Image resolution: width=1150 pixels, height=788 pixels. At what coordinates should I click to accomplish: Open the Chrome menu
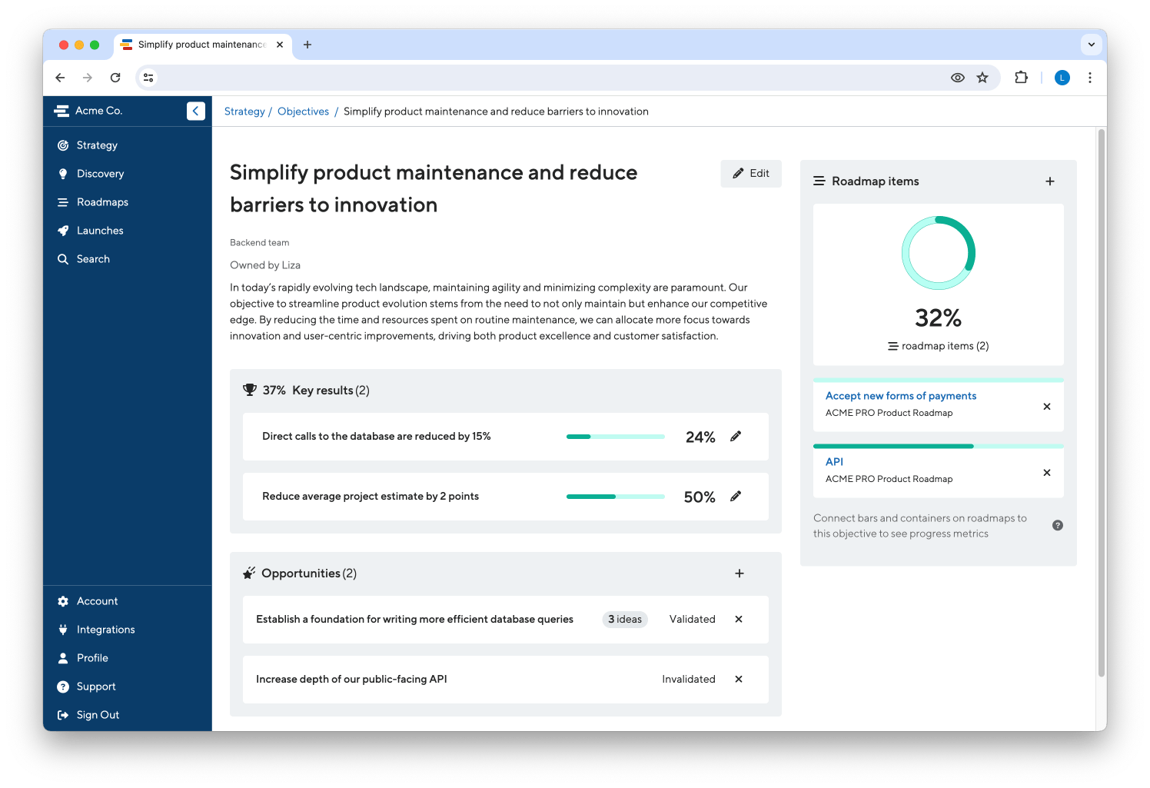[1090, 78]
